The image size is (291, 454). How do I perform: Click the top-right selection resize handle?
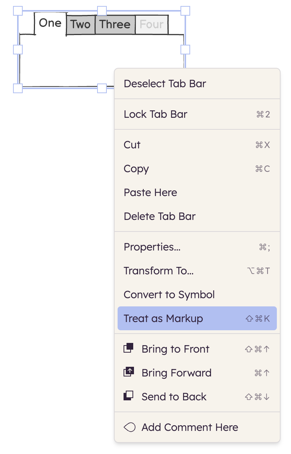(x=185, y=11)
